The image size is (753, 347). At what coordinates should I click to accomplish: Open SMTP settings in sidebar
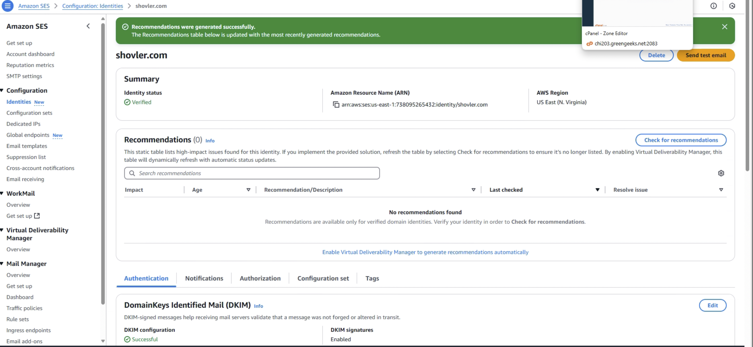click(24, 76)
